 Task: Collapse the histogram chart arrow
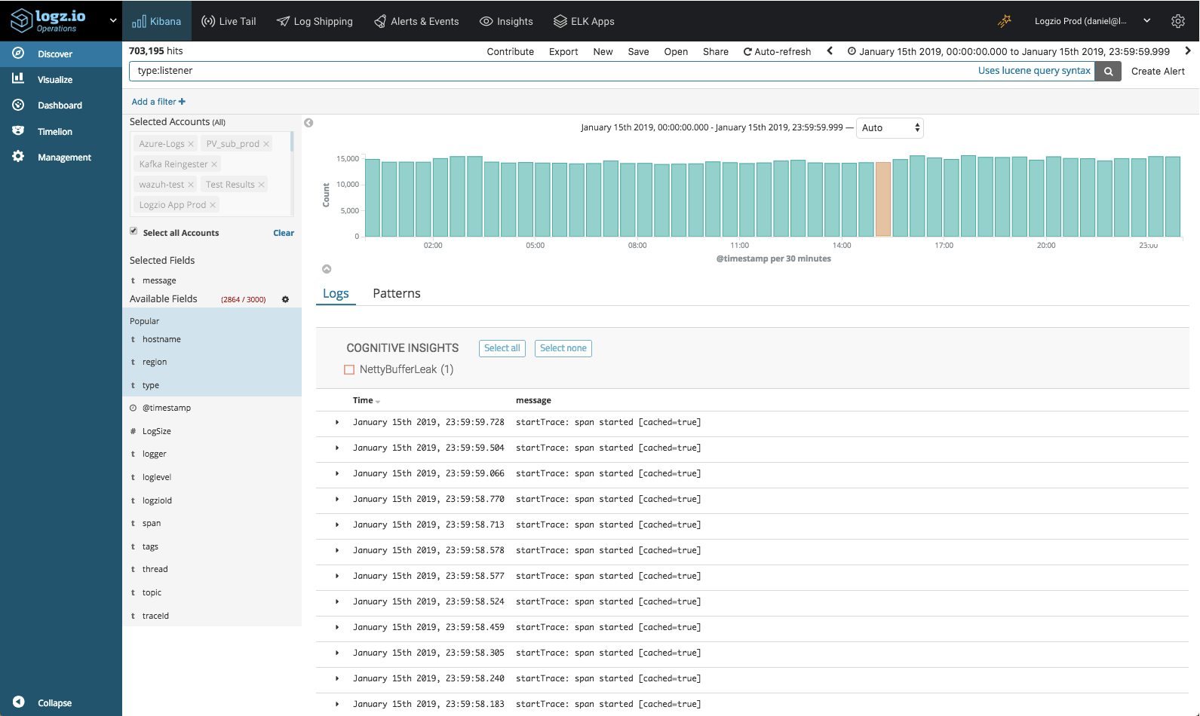click(327, 269)
